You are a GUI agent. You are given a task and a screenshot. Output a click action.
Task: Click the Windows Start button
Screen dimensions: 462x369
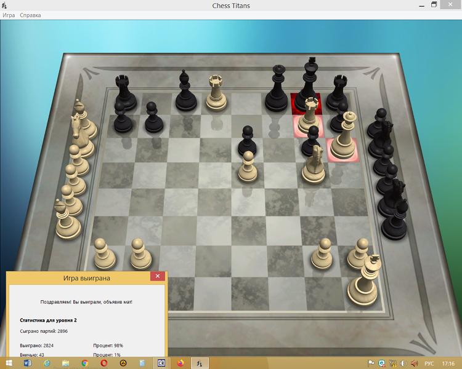(9, 363)
